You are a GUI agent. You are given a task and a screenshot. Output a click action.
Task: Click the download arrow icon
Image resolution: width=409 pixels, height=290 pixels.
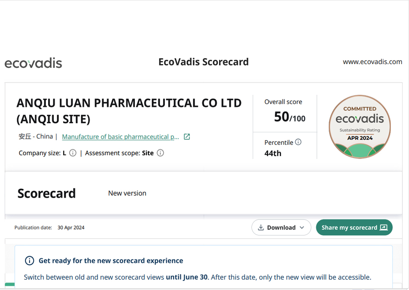[x=261, y=228]
